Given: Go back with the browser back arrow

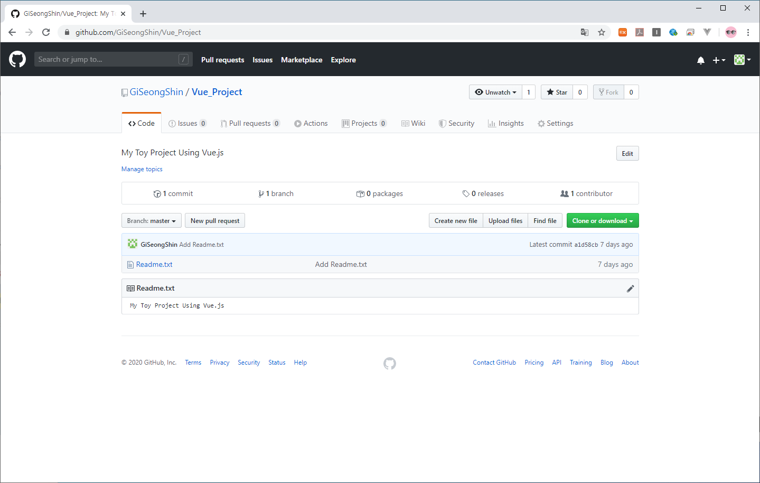Looking at the screenshot, I should click(12, 32).
